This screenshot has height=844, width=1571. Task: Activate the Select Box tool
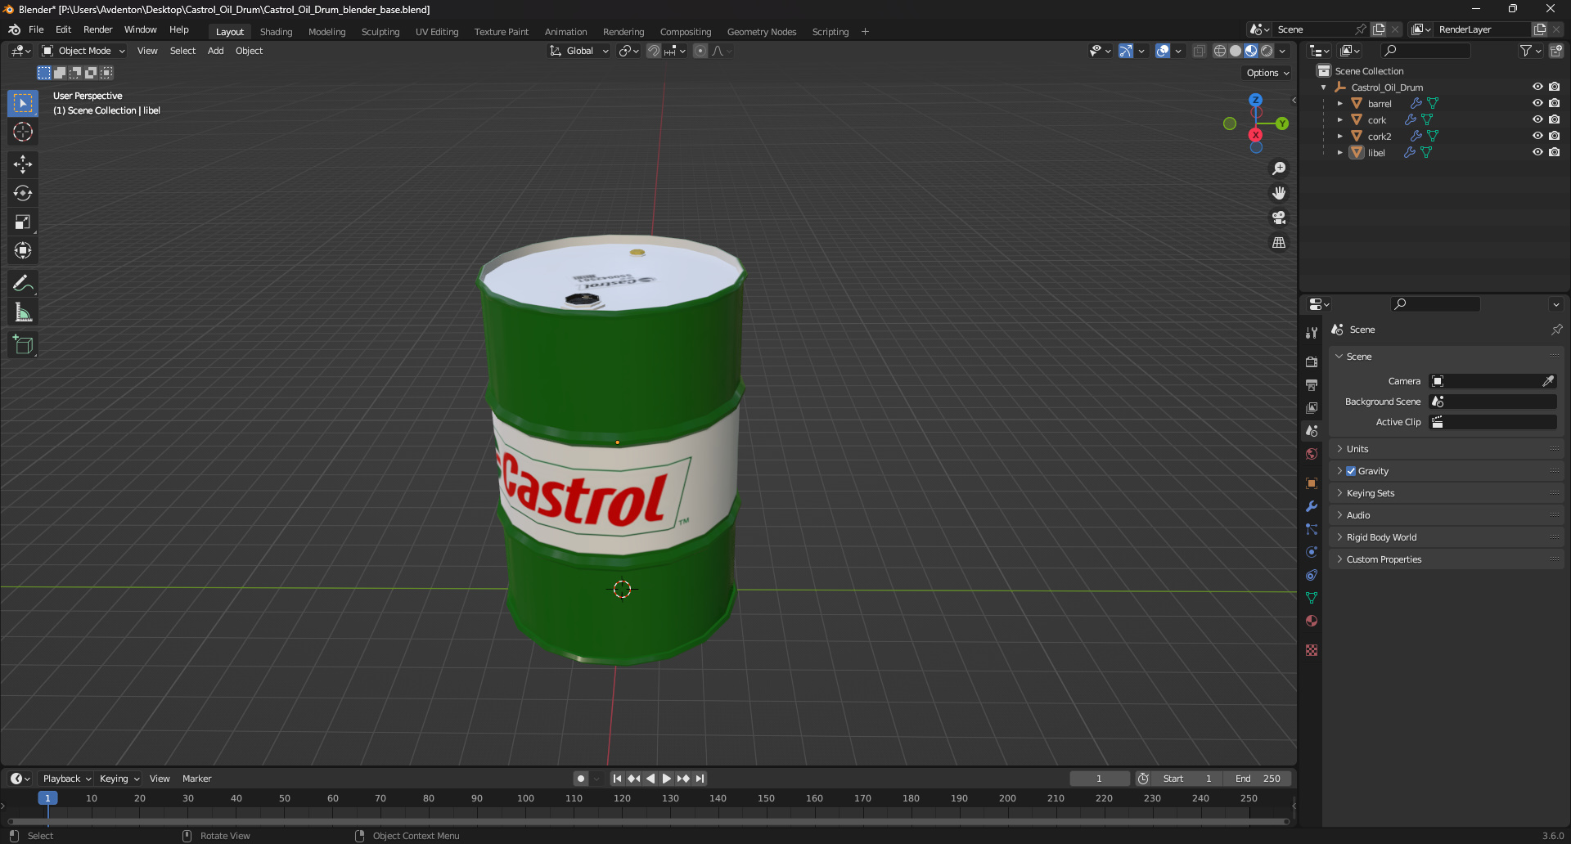(23, 103)
